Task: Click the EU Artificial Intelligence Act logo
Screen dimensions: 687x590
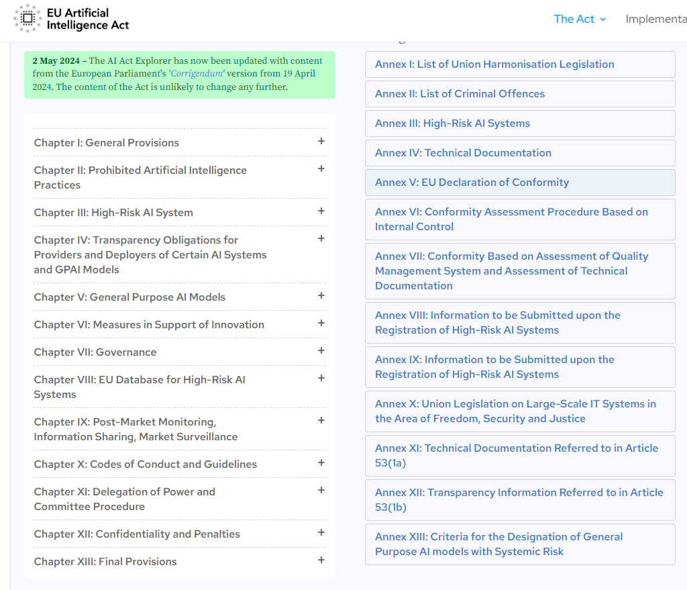Action: [71, 19]
